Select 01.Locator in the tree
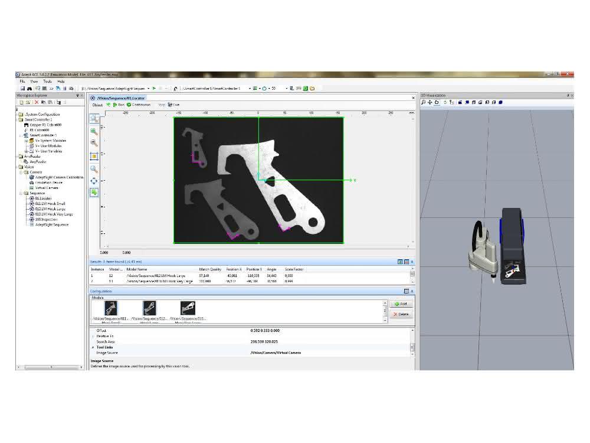This screenshot has height=443, width=590. [43, 198]
